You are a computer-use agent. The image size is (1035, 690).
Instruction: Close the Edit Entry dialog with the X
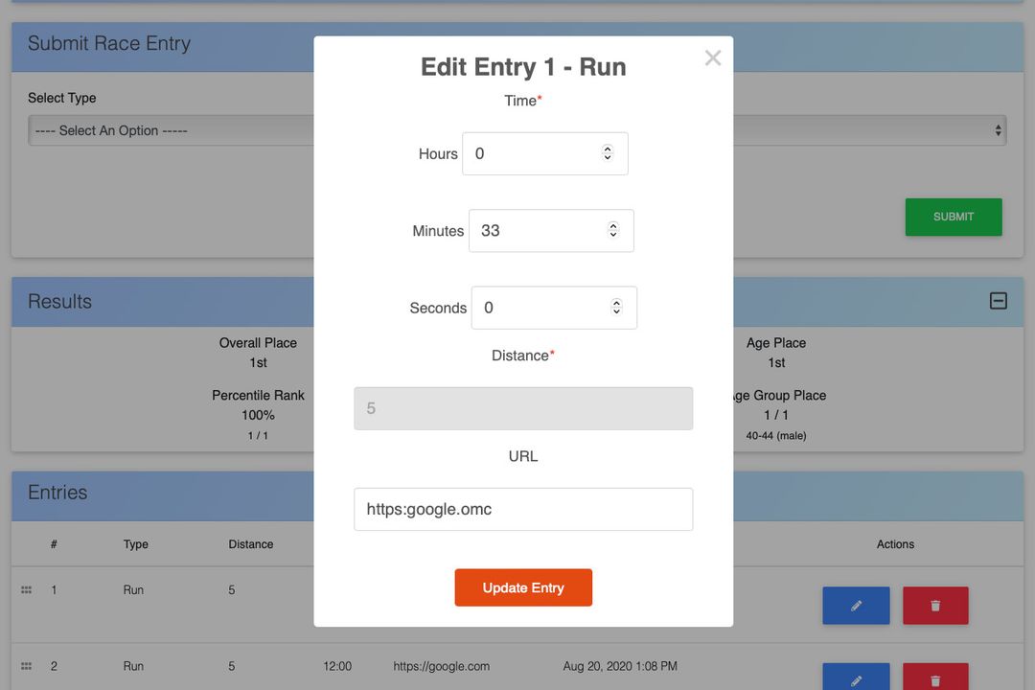point(713,57)
